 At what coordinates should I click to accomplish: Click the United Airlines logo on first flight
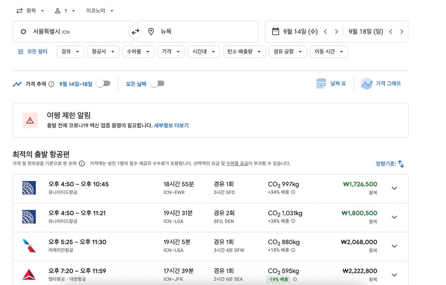(x=29, y=188)
